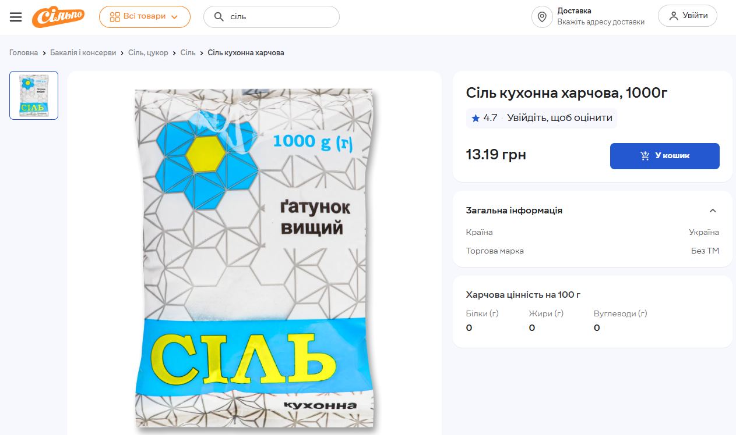Image resolution: width=736 pixels, height=435 pixels.
Task: Open the hamburger menu icon
Action: 16,17
